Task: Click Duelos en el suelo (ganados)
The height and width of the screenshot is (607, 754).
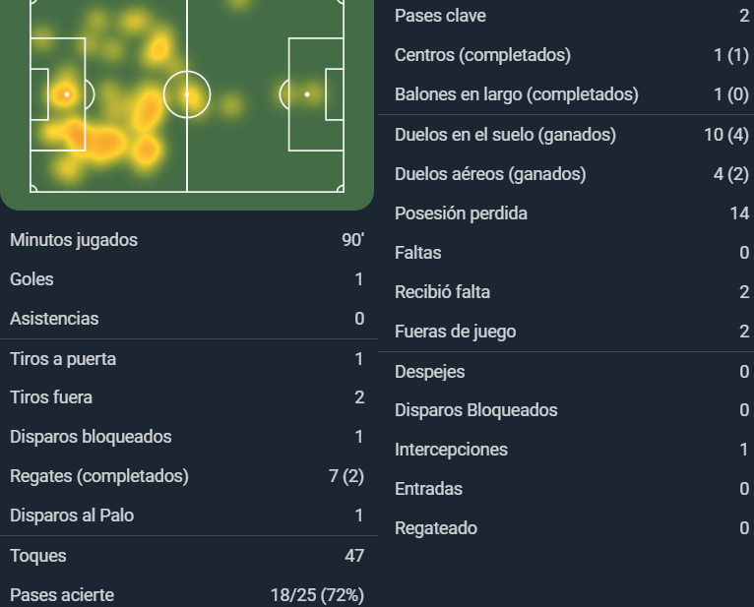Action: pyautogui.click(x=572, y=135)
